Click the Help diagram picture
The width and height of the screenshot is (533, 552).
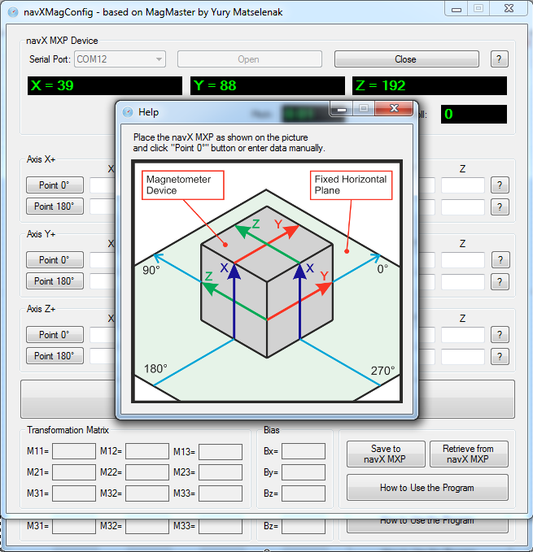pyautogui.click(x=267, y=281)
